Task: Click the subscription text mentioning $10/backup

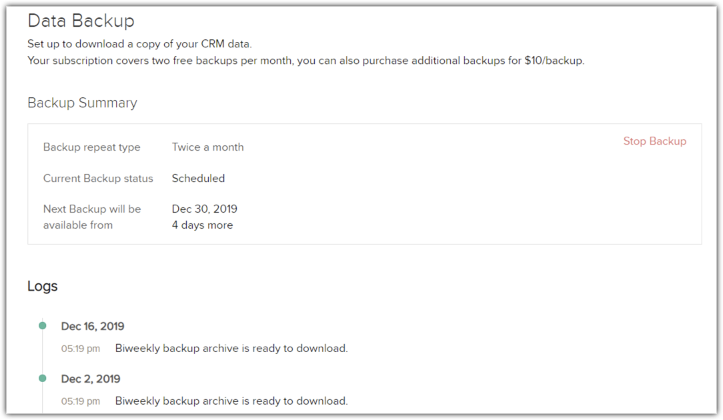Action: [x=305, y=61]
